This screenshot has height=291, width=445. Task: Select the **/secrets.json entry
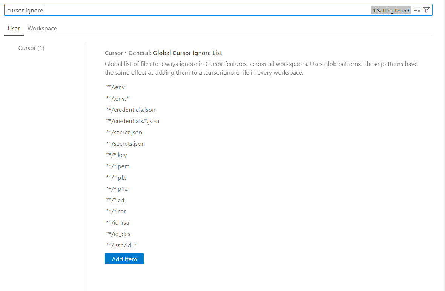126,144
